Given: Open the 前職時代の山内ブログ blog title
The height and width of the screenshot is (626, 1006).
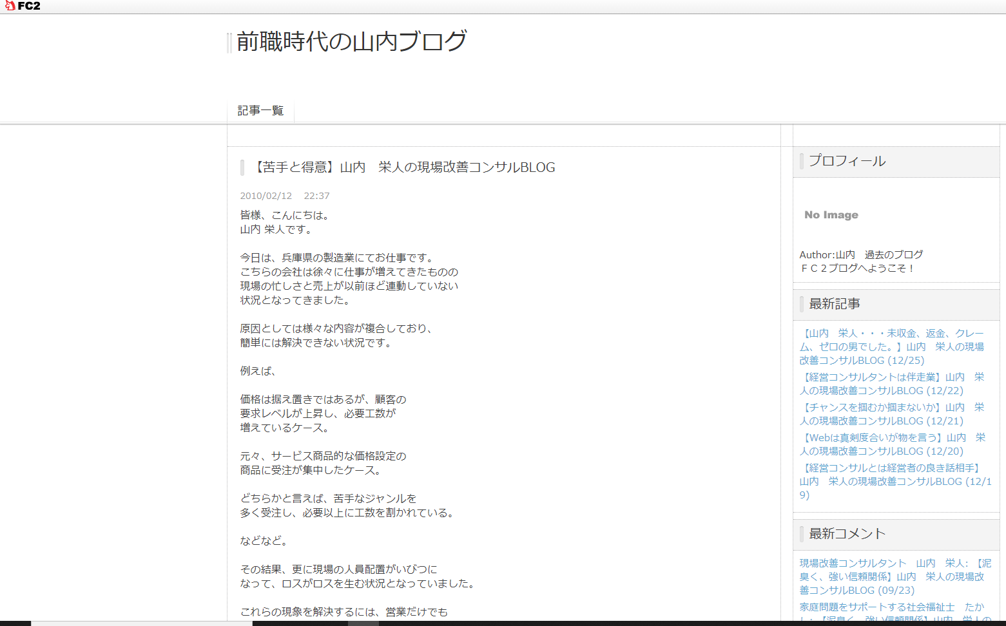Looking at the screenshot, I should coord(351,41).
